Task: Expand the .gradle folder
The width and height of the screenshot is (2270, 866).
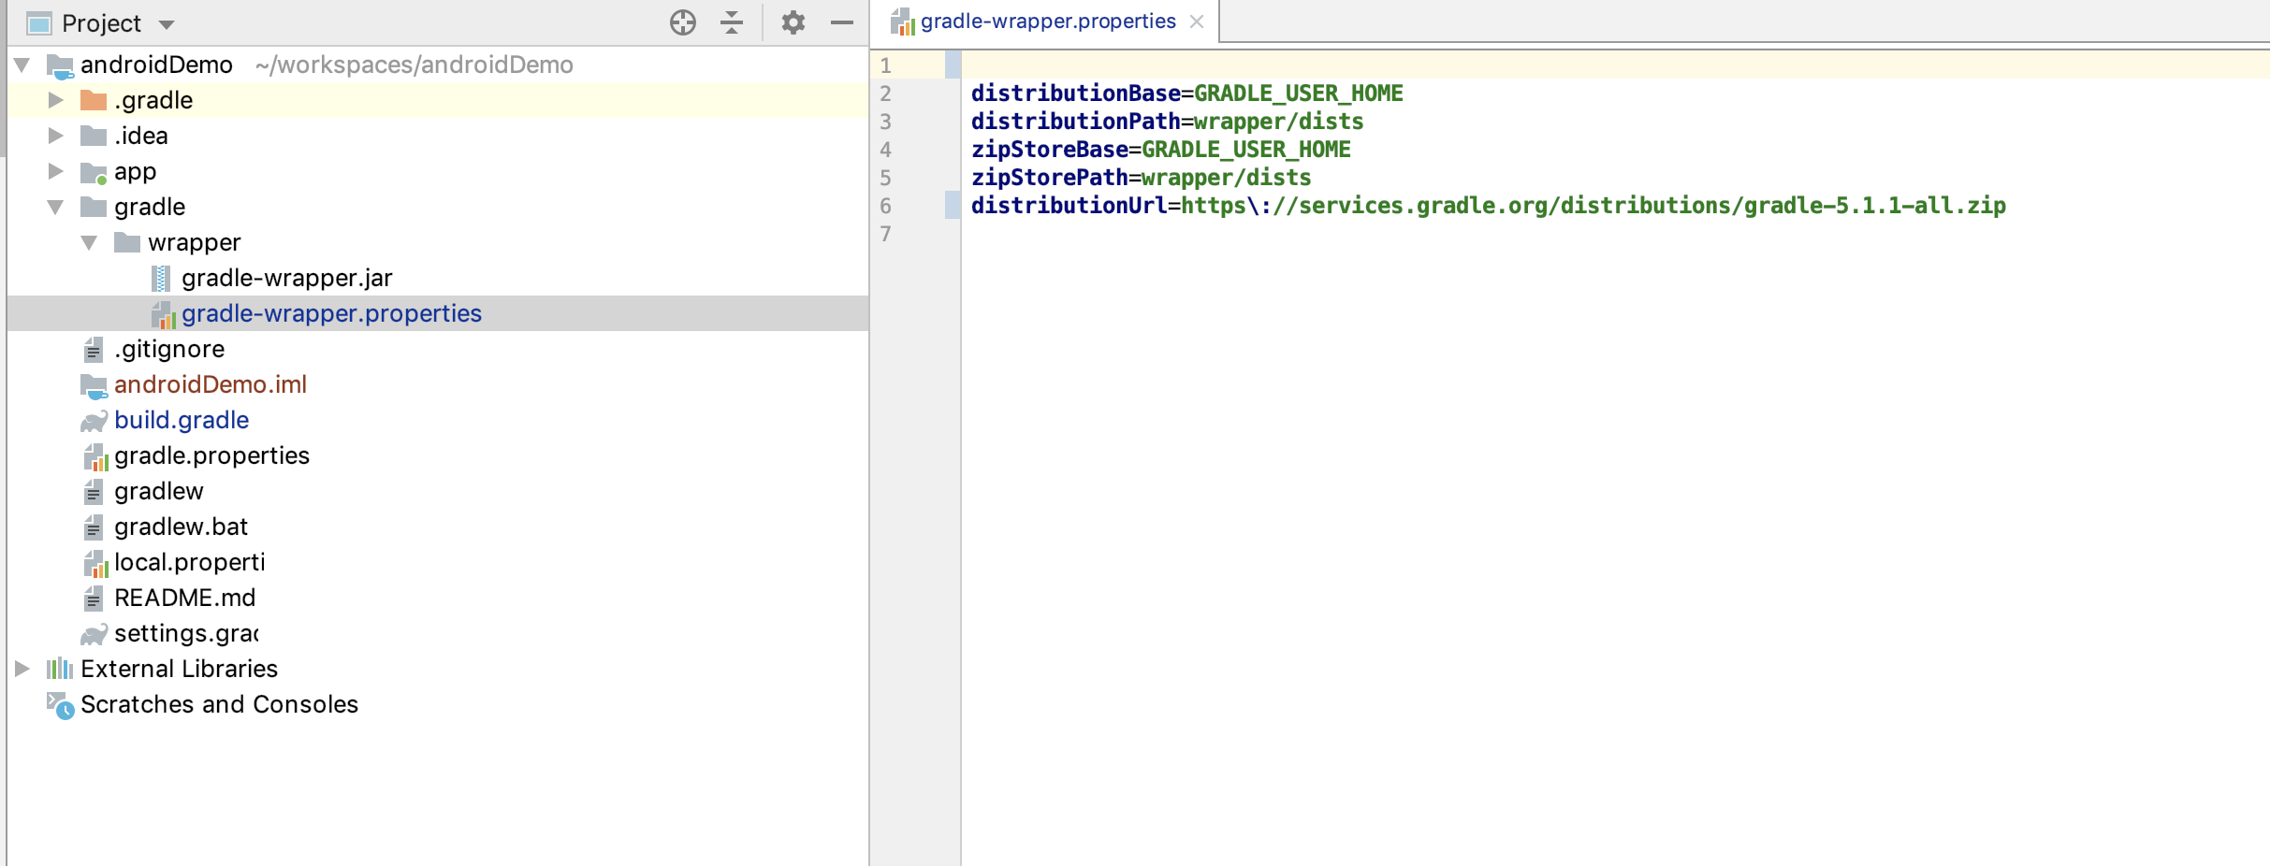Action: (x=56, y=100)
